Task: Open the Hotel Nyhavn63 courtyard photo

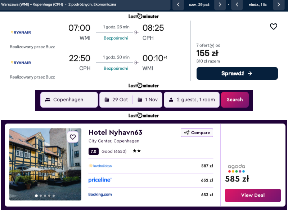Action: click(45, 164)
